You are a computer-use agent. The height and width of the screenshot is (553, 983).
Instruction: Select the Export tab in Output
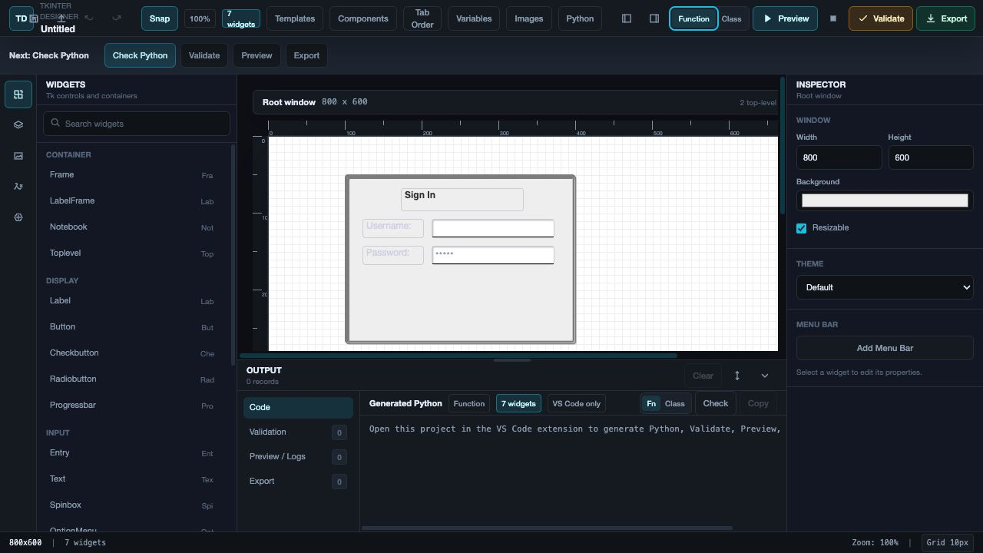point(298,481)
